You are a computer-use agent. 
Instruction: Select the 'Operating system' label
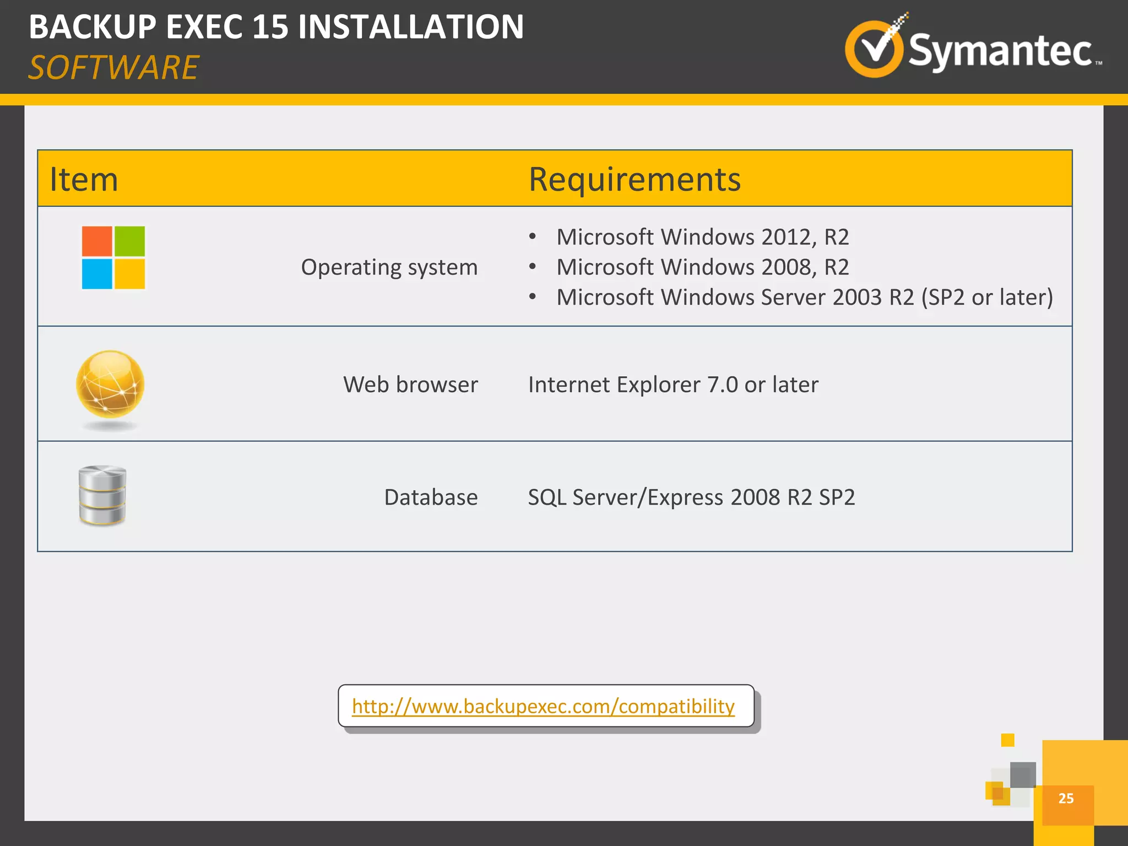pos(389,267)
